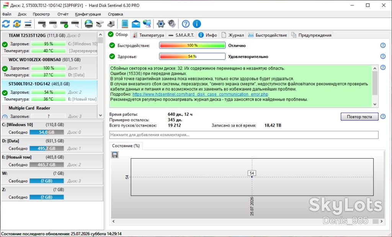Open the Журнал tab
392x237 pixels.
click(x=233, y=35)
